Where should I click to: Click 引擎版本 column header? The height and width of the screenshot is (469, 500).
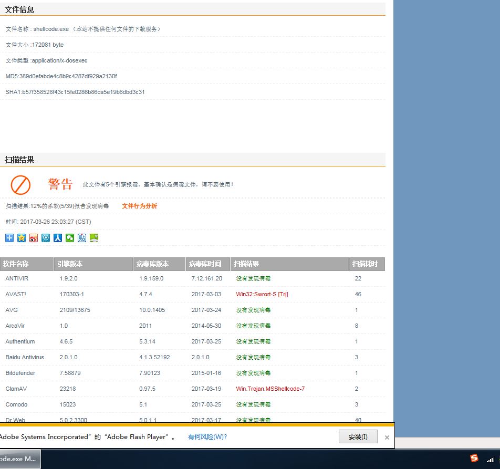tap(93, 264)
